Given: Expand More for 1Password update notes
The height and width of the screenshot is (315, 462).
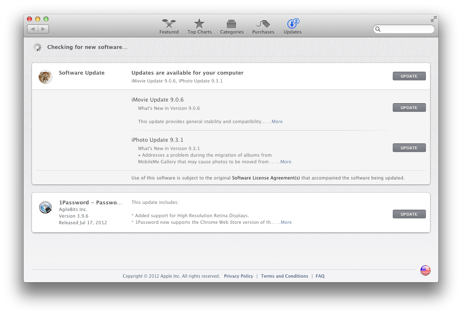Looking at the screenshot, I should [284, 222].
